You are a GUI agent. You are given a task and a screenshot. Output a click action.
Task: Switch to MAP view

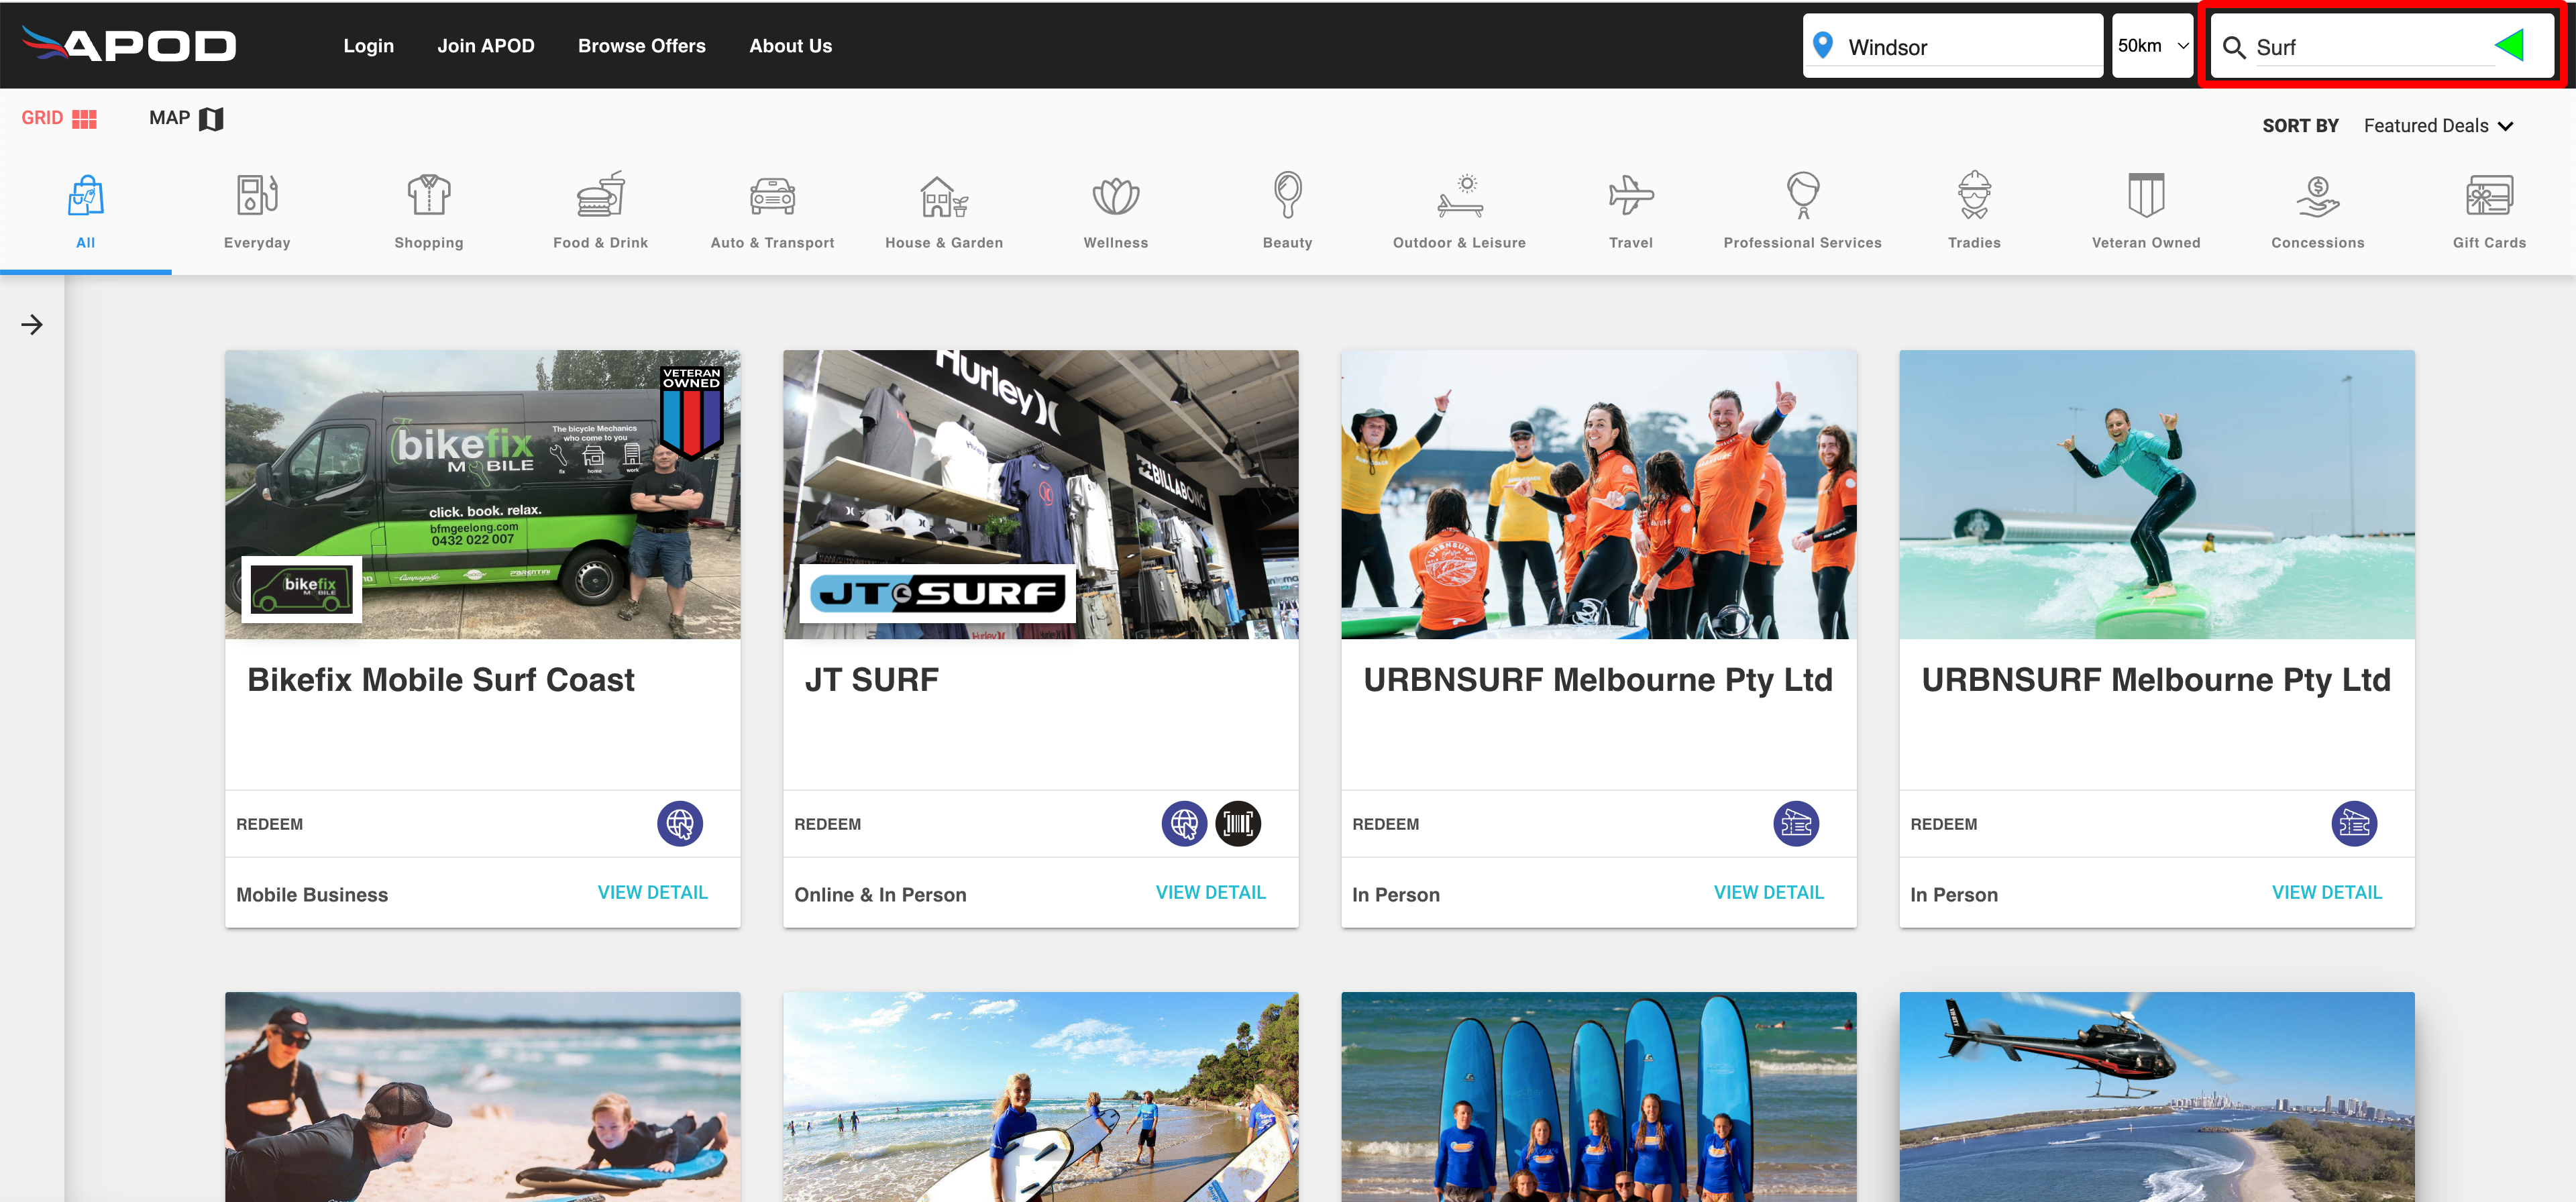click(x=186, y=118)
